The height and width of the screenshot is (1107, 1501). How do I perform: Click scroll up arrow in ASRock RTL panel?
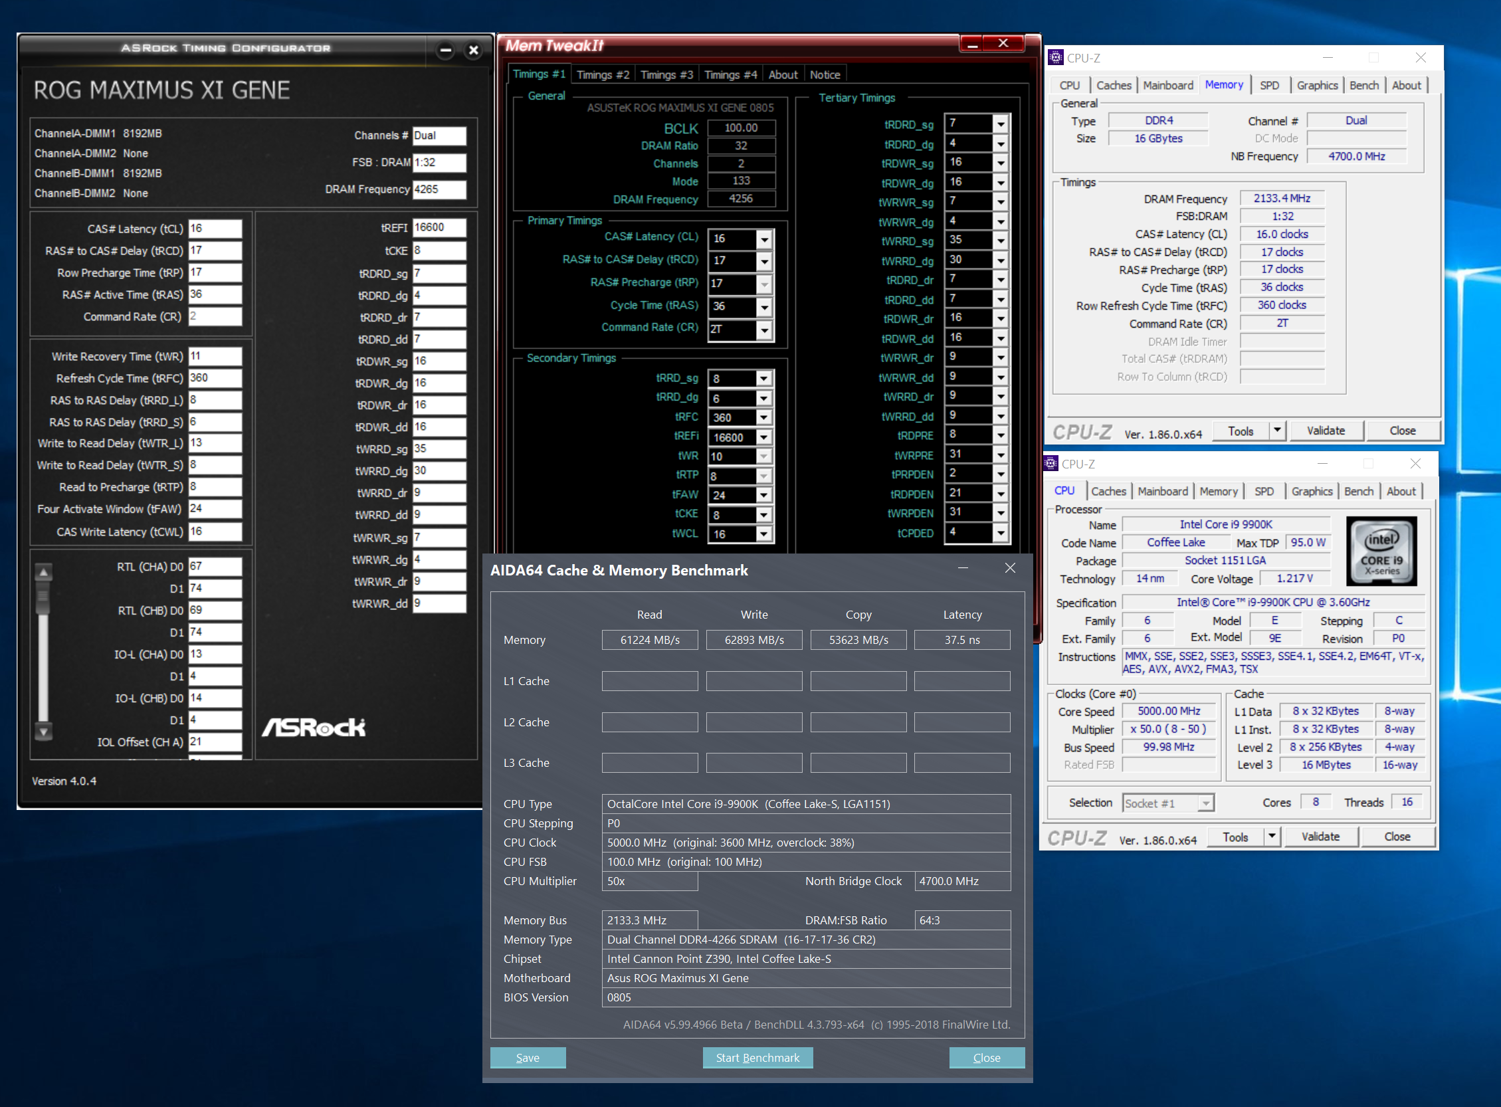(x=44, y=572)
